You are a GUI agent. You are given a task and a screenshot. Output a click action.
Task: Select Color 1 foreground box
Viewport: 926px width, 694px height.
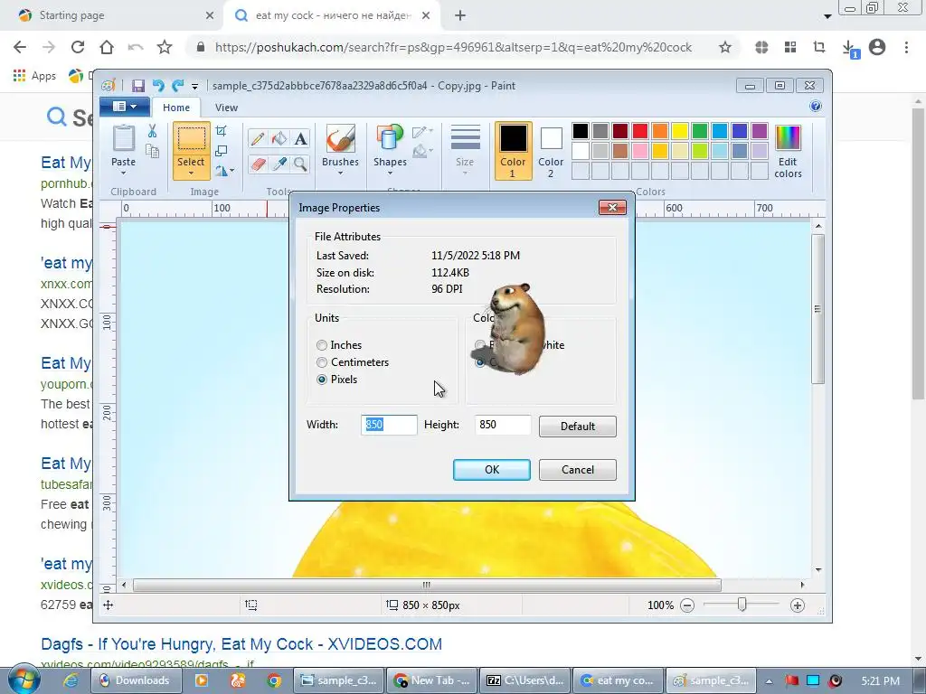click(513, 151)
